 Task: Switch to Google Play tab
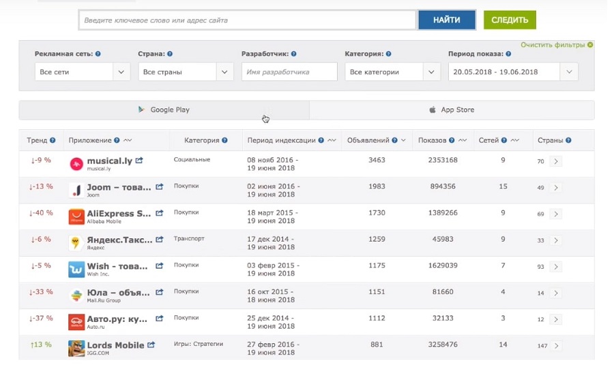click(164, 110)
